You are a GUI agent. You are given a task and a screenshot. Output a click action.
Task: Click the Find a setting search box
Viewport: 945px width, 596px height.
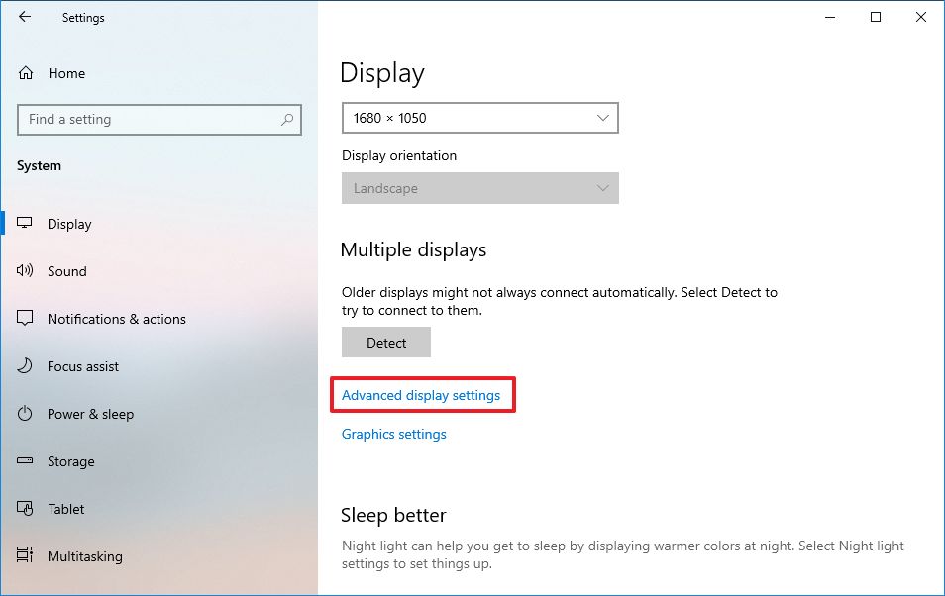149,120
